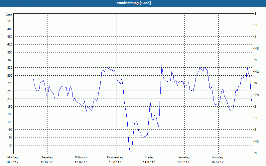266x166 pixels.
Task: Select the date 15.07.17
Action: [x=183, y=162]
